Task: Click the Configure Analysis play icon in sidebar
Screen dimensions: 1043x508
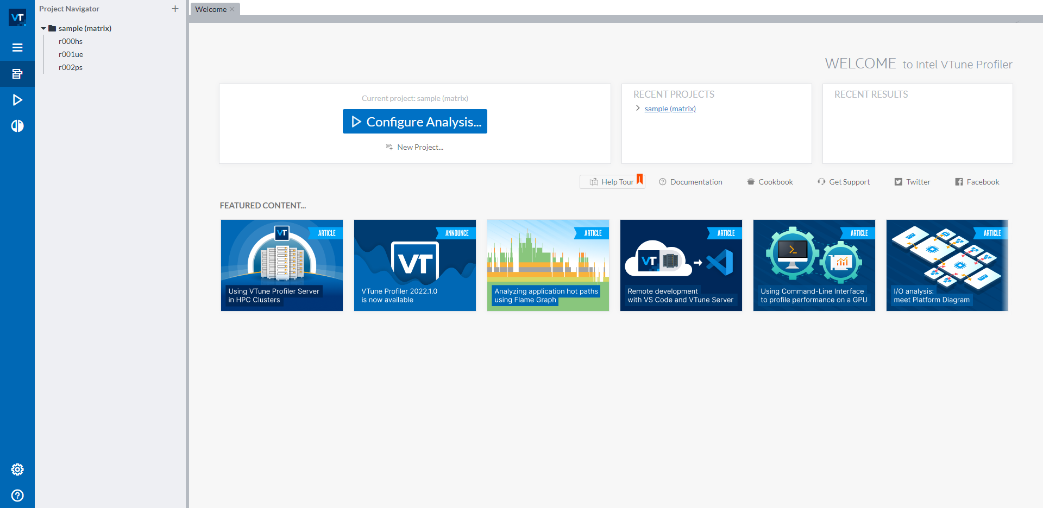Action: click(x=17, y=100)
